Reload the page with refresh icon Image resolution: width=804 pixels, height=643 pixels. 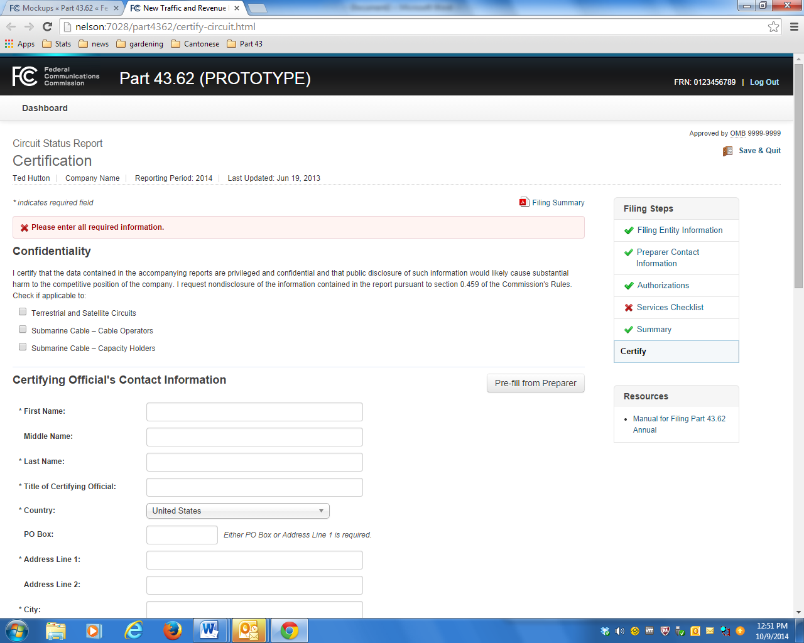(47, 26)
